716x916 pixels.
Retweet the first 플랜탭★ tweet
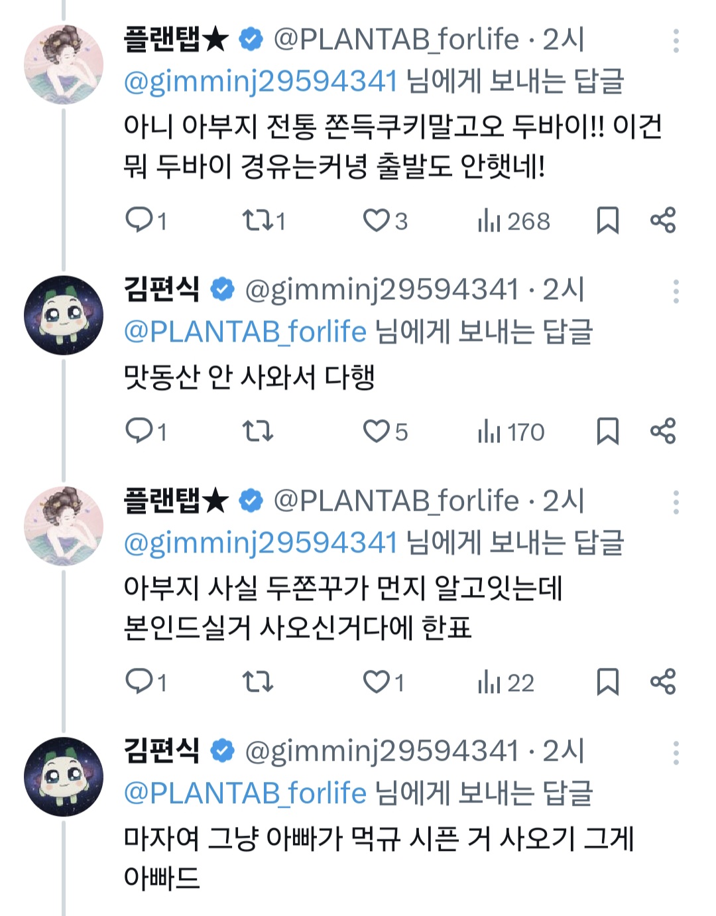pyautogui.click(x=257, y=220)
